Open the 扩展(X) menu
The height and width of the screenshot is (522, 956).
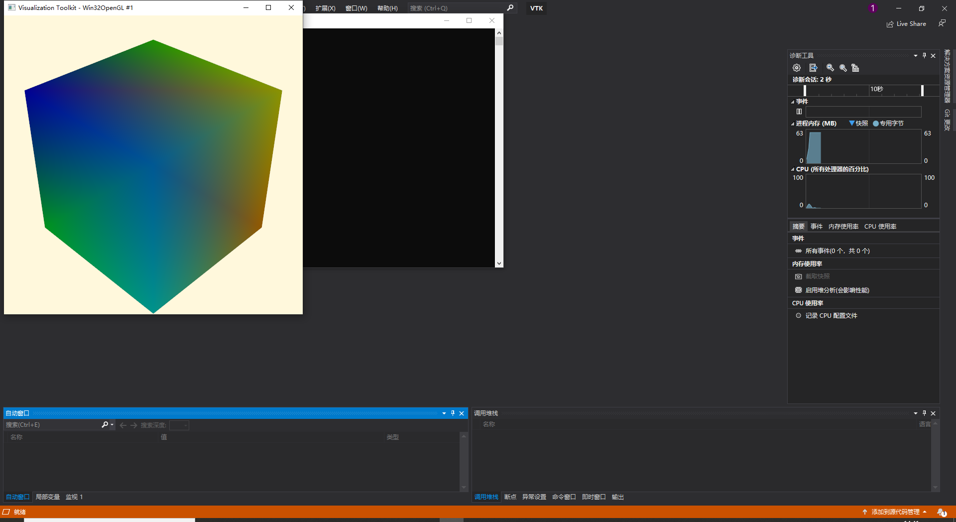325,8
